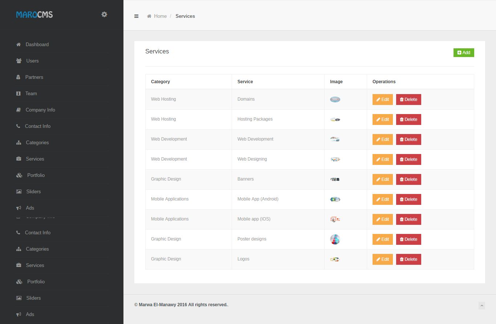Open the Mobile App (Android) image thumbnail
This screenshot has width=496, height=324.
click(335, 199)
